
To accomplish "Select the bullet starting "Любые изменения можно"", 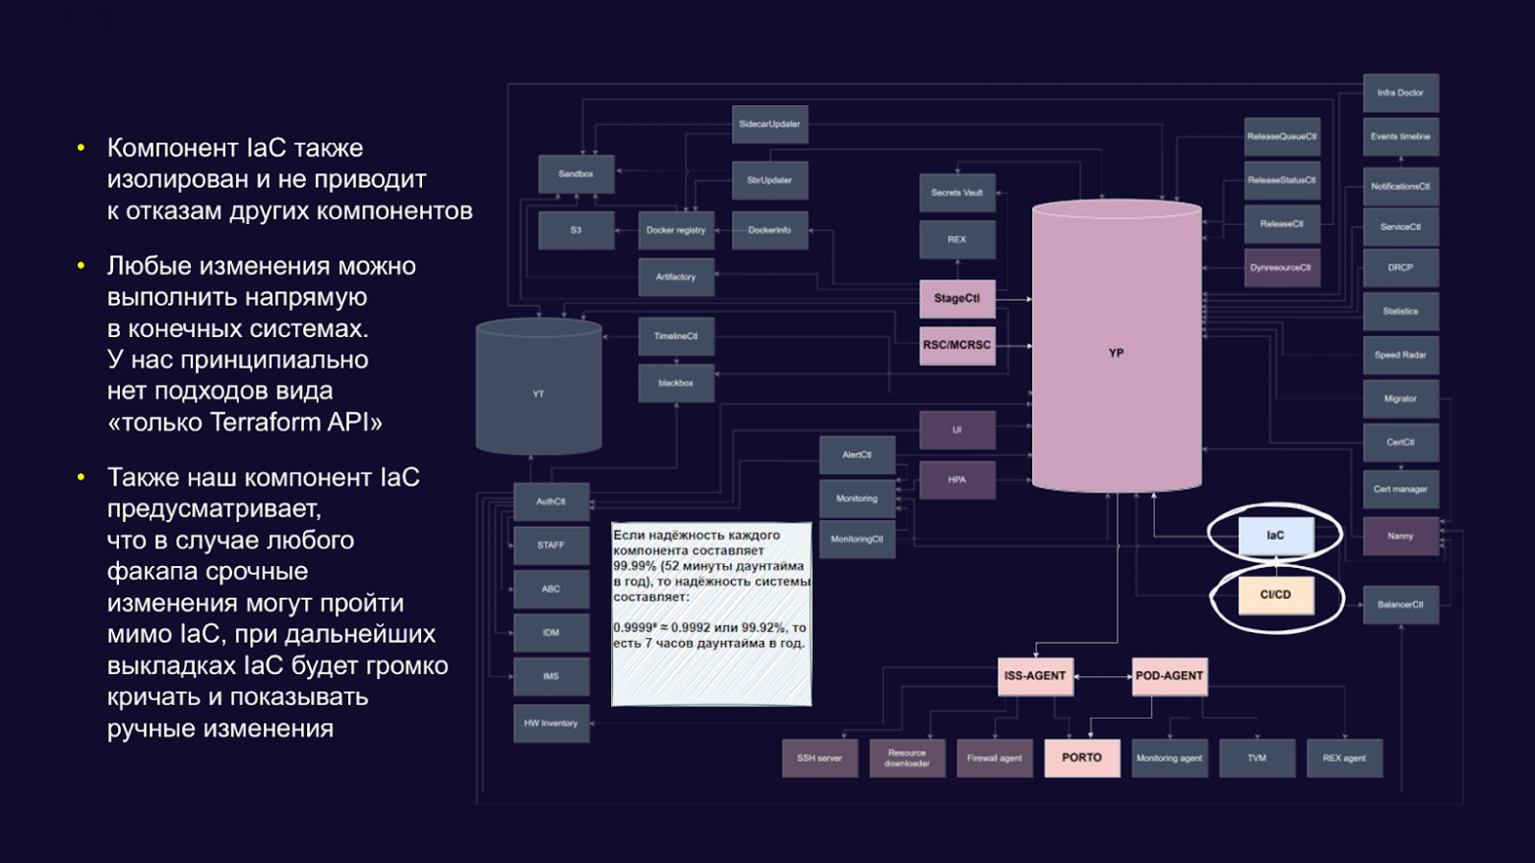I will coord(261,344).
